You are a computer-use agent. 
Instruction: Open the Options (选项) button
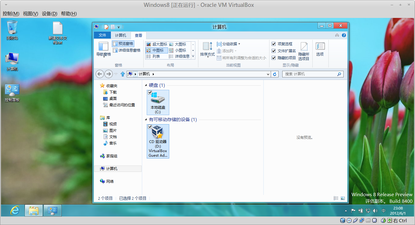pos(320,49)
